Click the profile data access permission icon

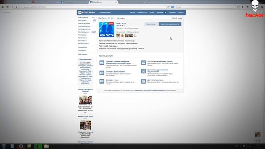coord(102,62)
